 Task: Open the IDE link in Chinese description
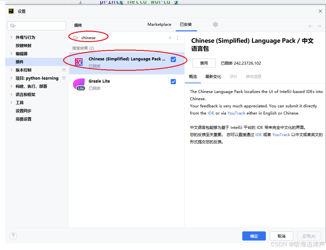258,135
